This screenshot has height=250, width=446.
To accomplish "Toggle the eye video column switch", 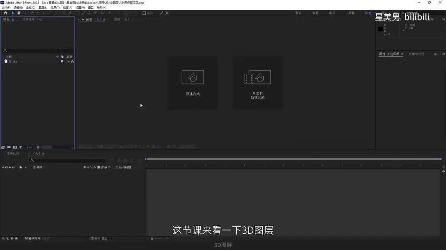I will [x=3, y=167].
